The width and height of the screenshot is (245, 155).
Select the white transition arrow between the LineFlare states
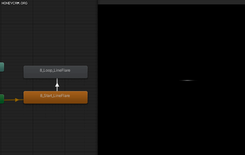(57, 85)
